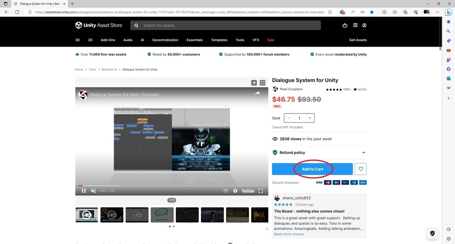Click the Add to Cart button
Viewport: 455px width, 244px height.
[312, 169]
